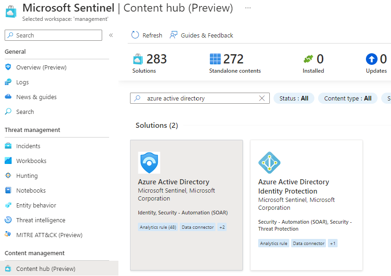Select 'Selected workspace: management' text
This screenshot has height=276, width=391.
(x=65, y=19)
